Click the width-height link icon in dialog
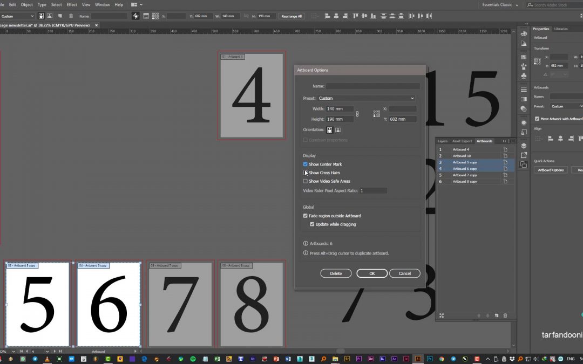 [x=357, y=114]
